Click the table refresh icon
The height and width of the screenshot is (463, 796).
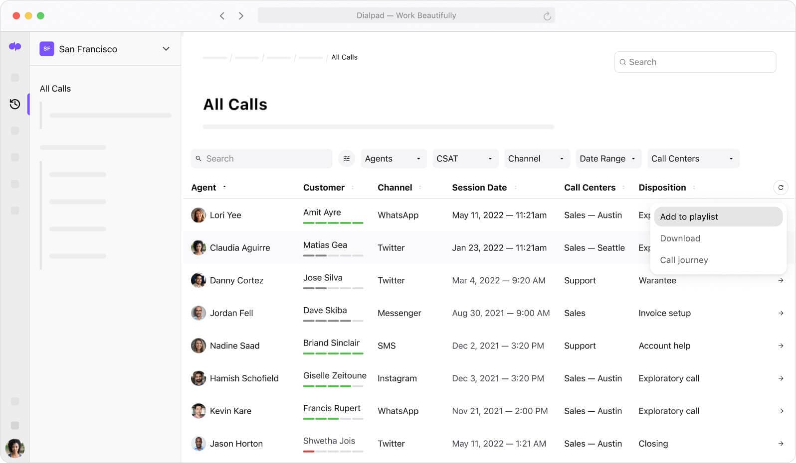pyautogui.click(x=781, y=188)
